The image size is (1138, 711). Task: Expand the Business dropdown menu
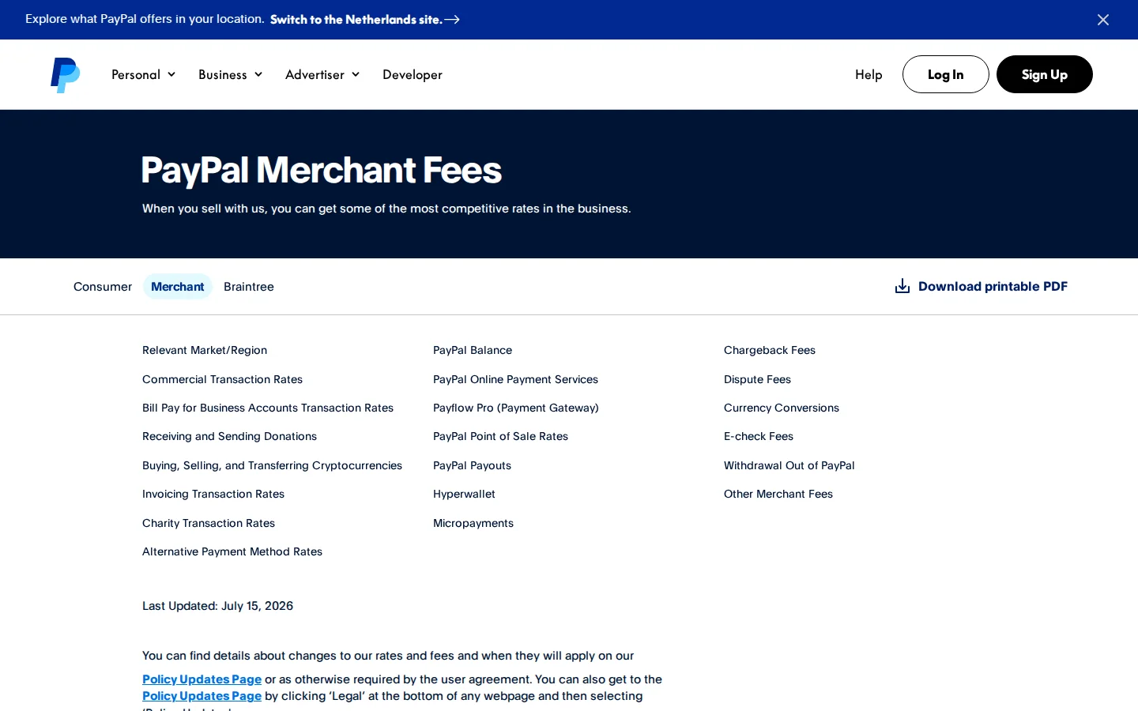[x=231, y=74]
